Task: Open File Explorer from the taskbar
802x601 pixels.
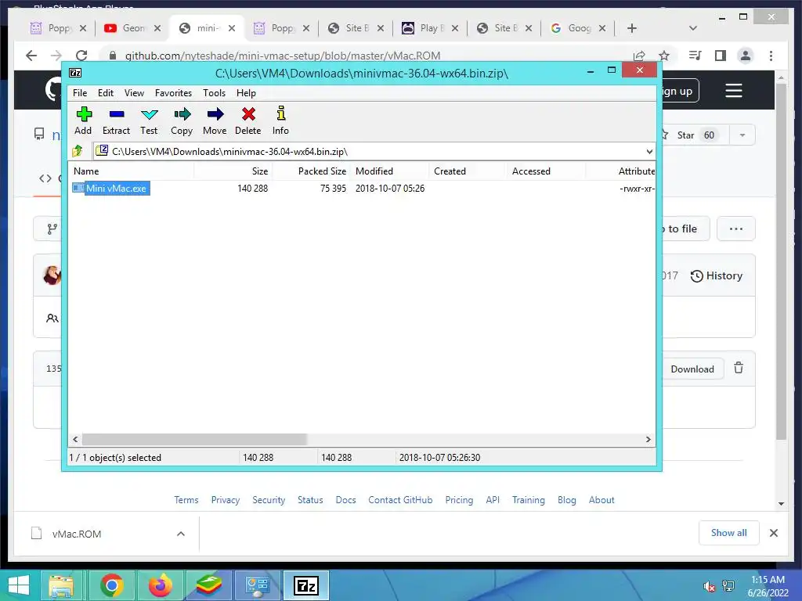Action: (61, 585)
